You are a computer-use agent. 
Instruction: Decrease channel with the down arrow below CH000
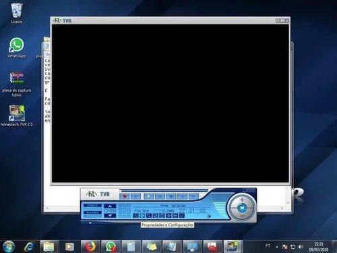[110, 216]
